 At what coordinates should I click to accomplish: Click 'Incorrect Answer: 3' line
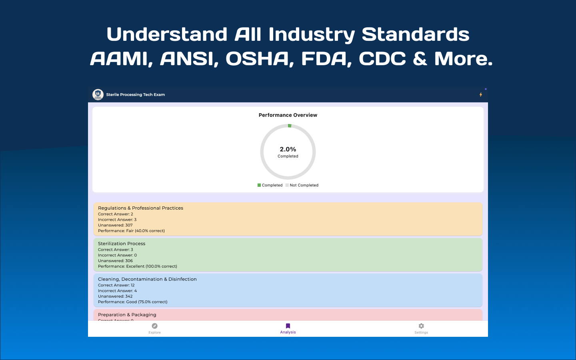tap(117, 220)
